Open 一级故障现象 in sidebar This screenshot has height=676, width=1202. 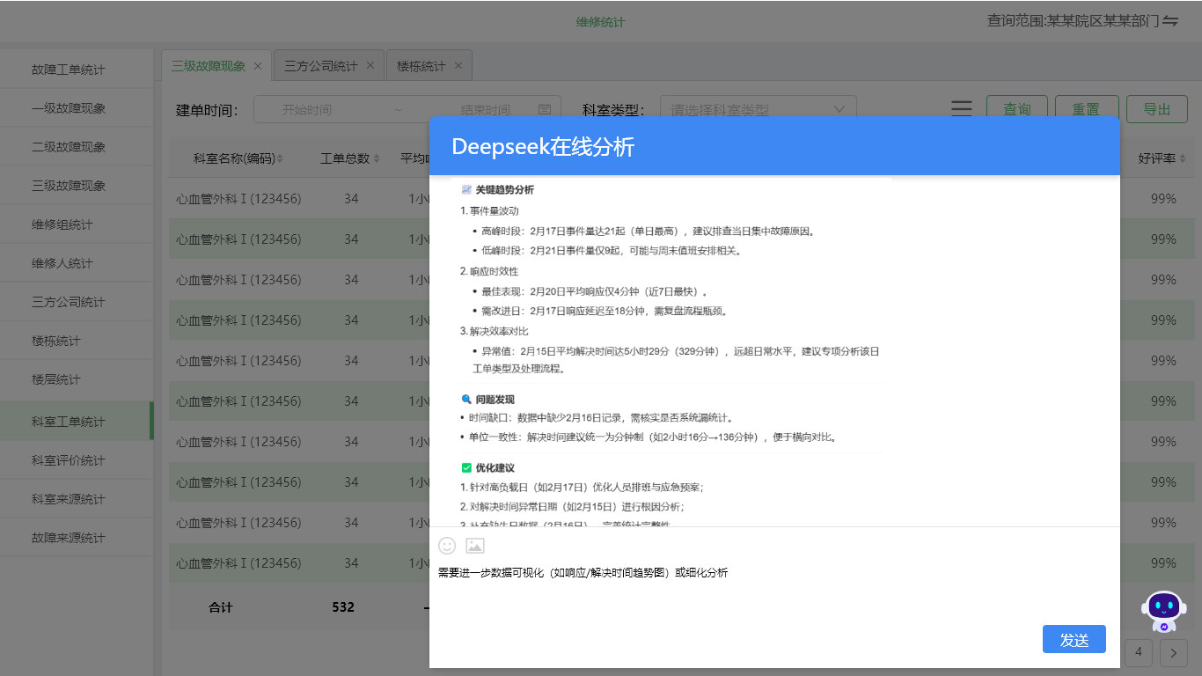tap(77, 108)
